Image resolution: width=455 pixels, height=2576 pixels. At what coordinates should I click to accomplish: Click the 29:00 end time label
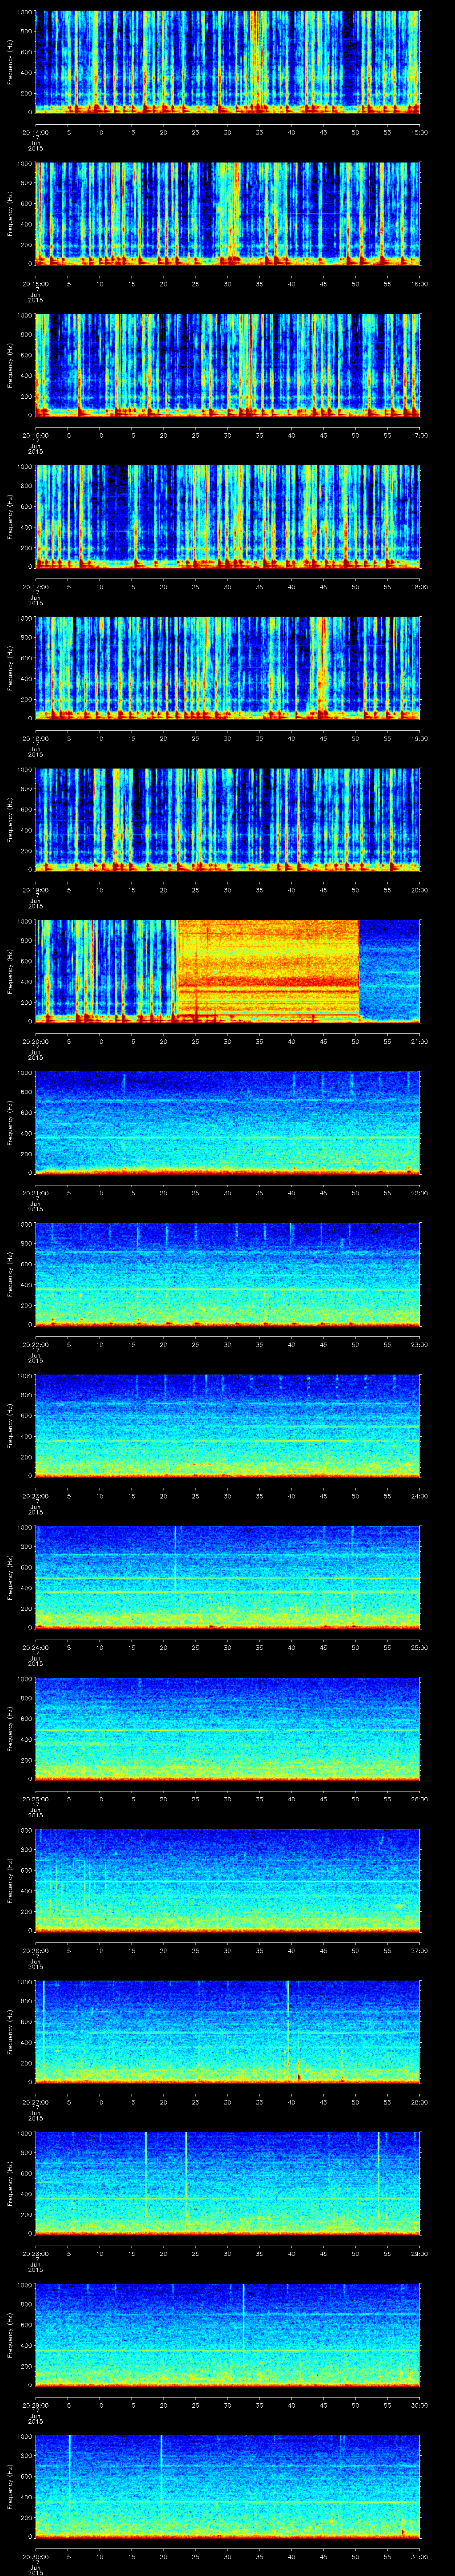click(x=420, y=2254)
